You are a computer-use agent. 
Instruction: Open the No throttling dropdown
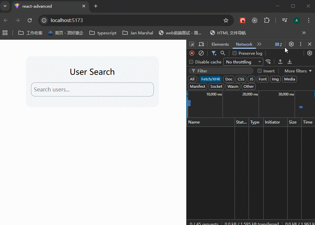(243, 62)
